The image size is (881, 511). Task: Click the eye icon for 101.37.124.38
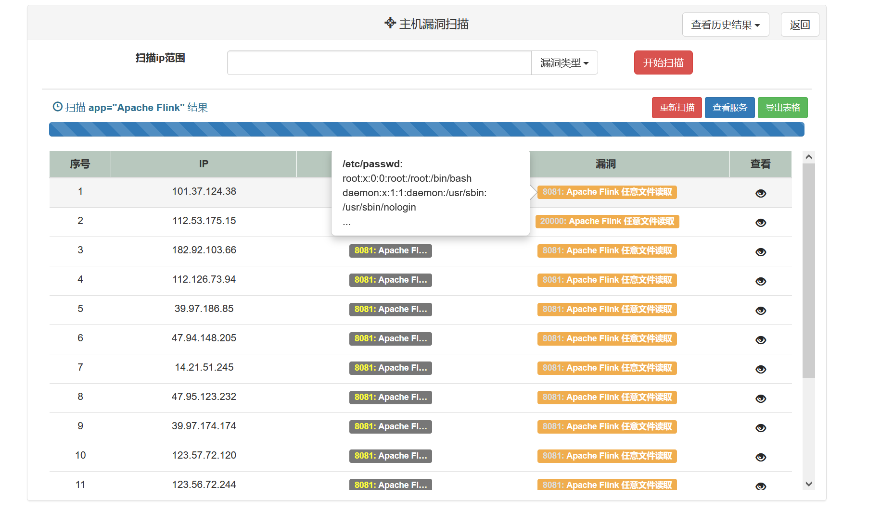point(760,193)
